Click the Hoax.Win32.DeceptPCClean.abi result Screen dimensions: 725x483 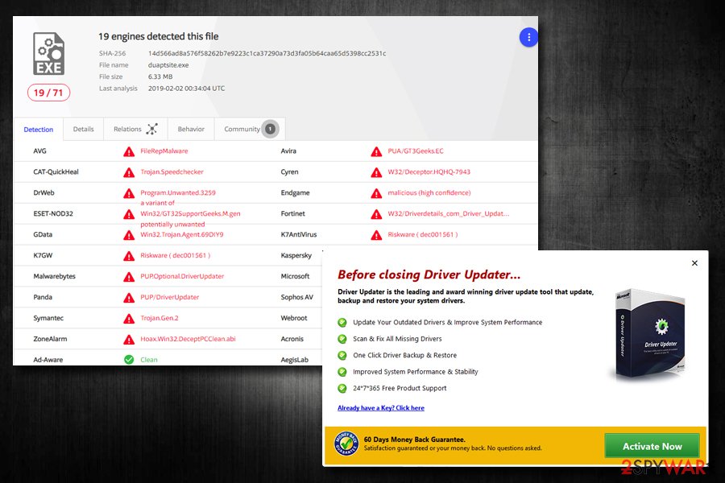pyautogui.click(x=188, y=338)
